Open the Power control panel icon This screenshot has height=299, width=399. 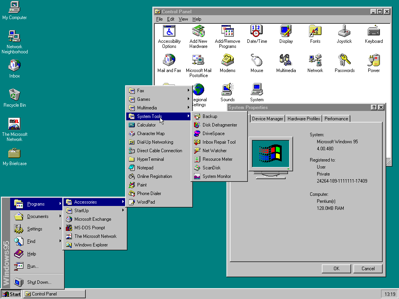(374, 61)
